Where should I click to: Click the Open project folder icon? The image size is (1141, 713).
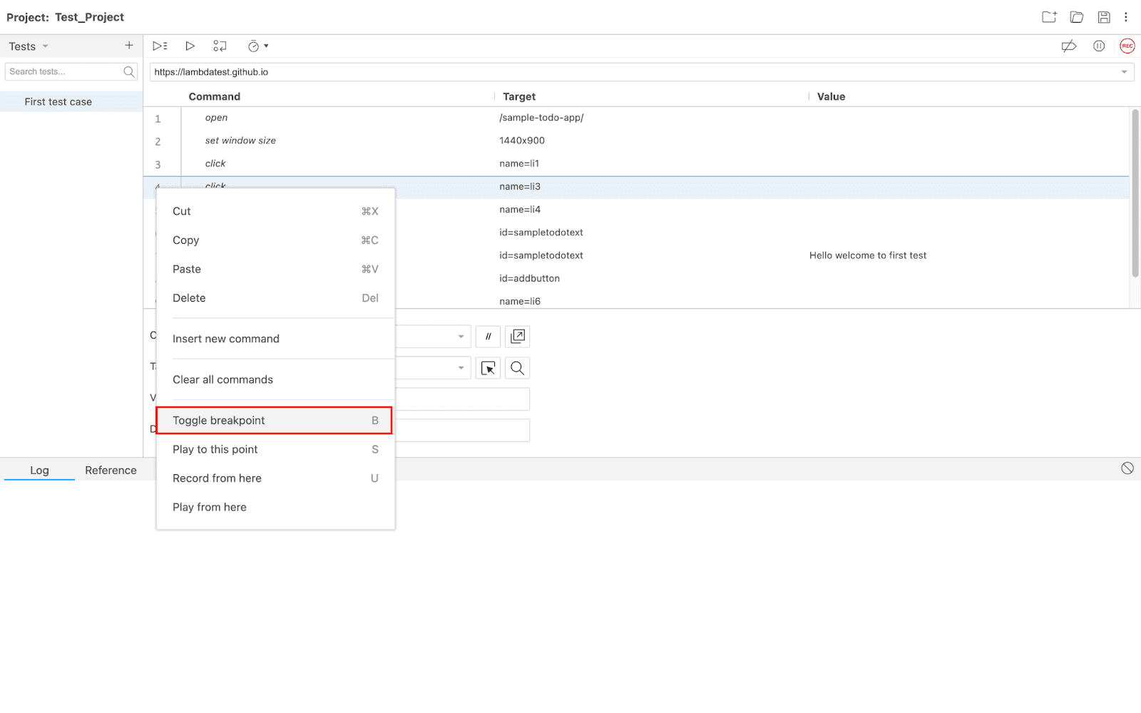[x=1077, y=17]
